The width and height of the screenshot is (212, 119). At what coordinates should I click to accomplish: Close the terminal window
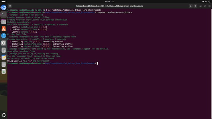tap(209, 6)
